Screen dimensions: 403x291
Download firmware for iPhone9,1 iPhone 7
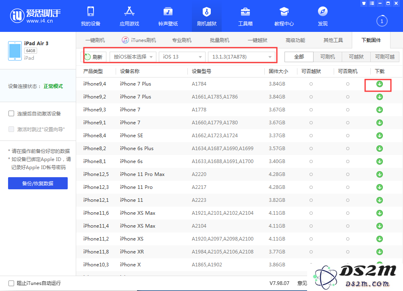[x=379, y=123]
